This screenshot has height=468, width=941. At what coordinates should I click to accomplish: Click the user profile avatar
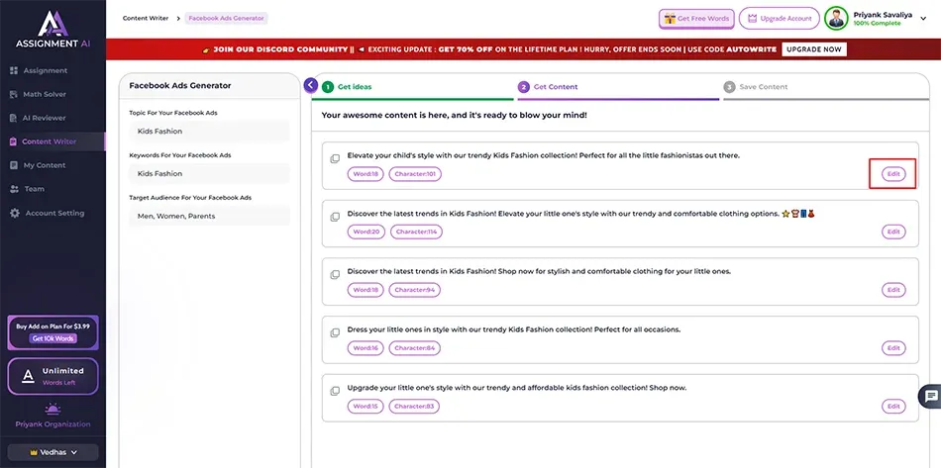837,18
